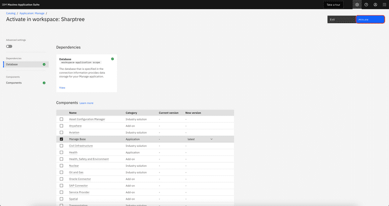Click the Health component name
This screenshot has height=206, width=389.
coord(73,153)
